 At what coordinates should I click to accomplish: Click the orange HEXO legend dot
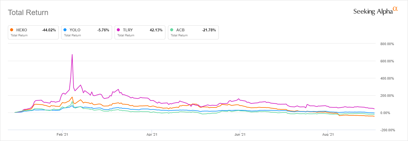12,30
